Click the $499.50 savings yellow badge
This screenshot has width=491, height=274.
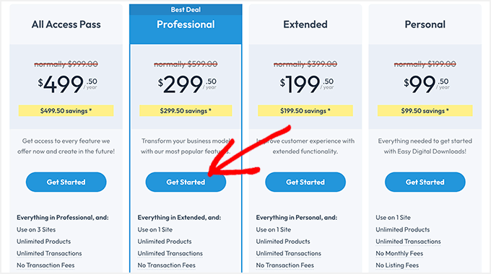(66, 111)
